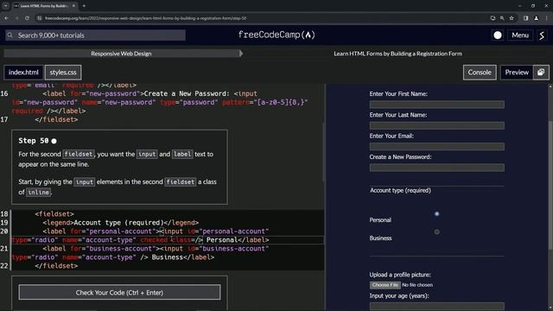The height and width of the screenshot is (311, 553).
Task: Click the 'Personal' label in preview
Action: (380, 220)
